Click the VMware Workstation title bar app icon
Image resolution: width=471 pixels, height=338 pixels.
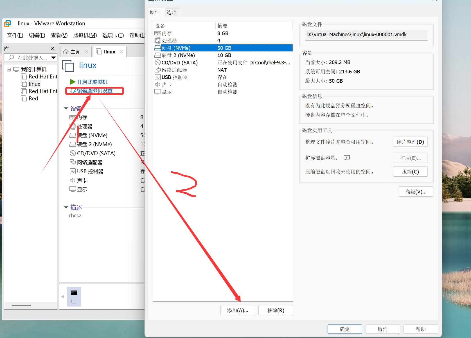(7, 23)
